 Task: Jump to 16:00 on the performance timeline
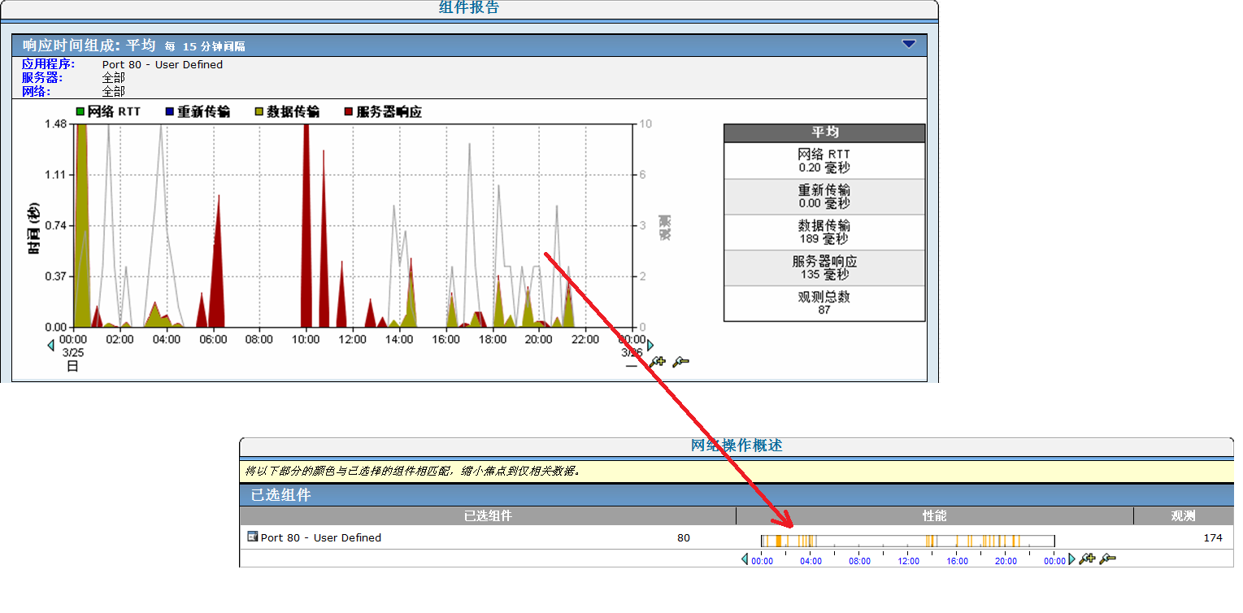pos(957,561)
